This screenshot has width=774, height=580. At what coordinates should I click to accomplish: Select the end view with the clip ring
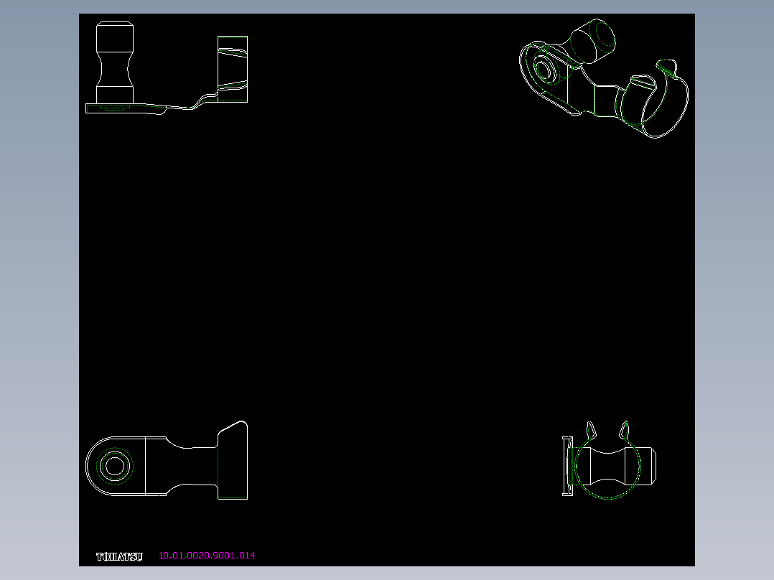pos(609,460)
